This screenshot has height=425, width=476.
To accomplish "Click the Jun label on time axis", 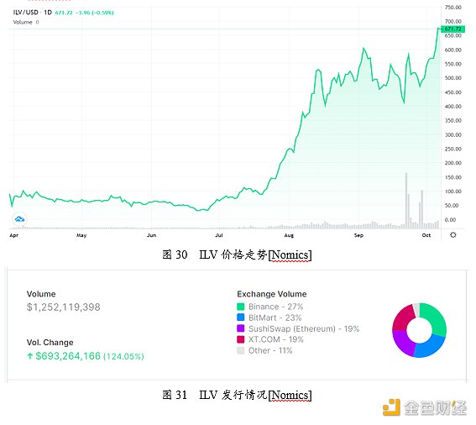I will 151,235.
